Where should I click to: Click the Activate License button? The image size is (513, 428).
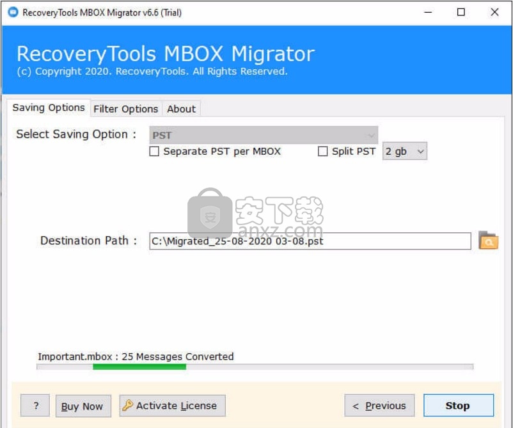(173, 406)
